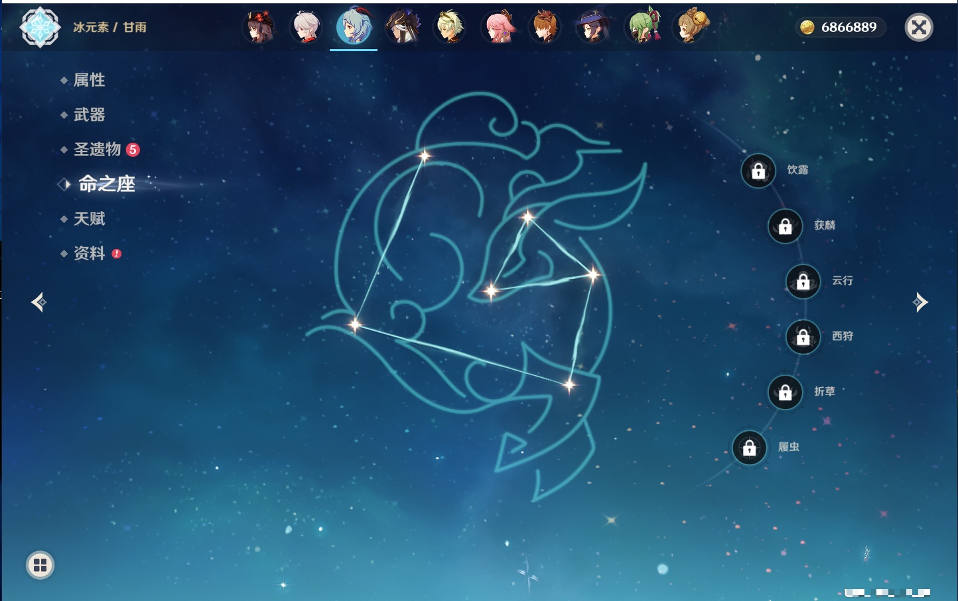Choose the avatar with the dark jackal headdress
The image size is (958, 601).
point(402,27)
